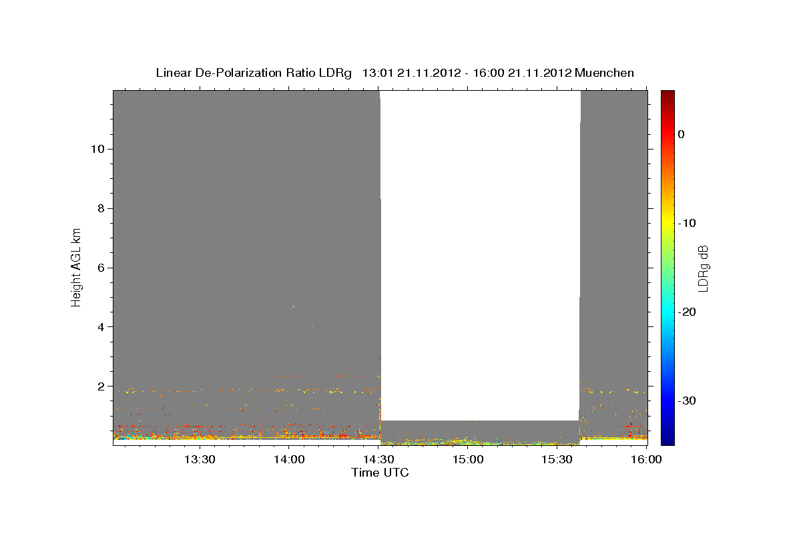Image resolution: width=801 pixels, height=534 pixels.
Task: Click the '15:30' time tick label
Action: (x=557, y=459)
